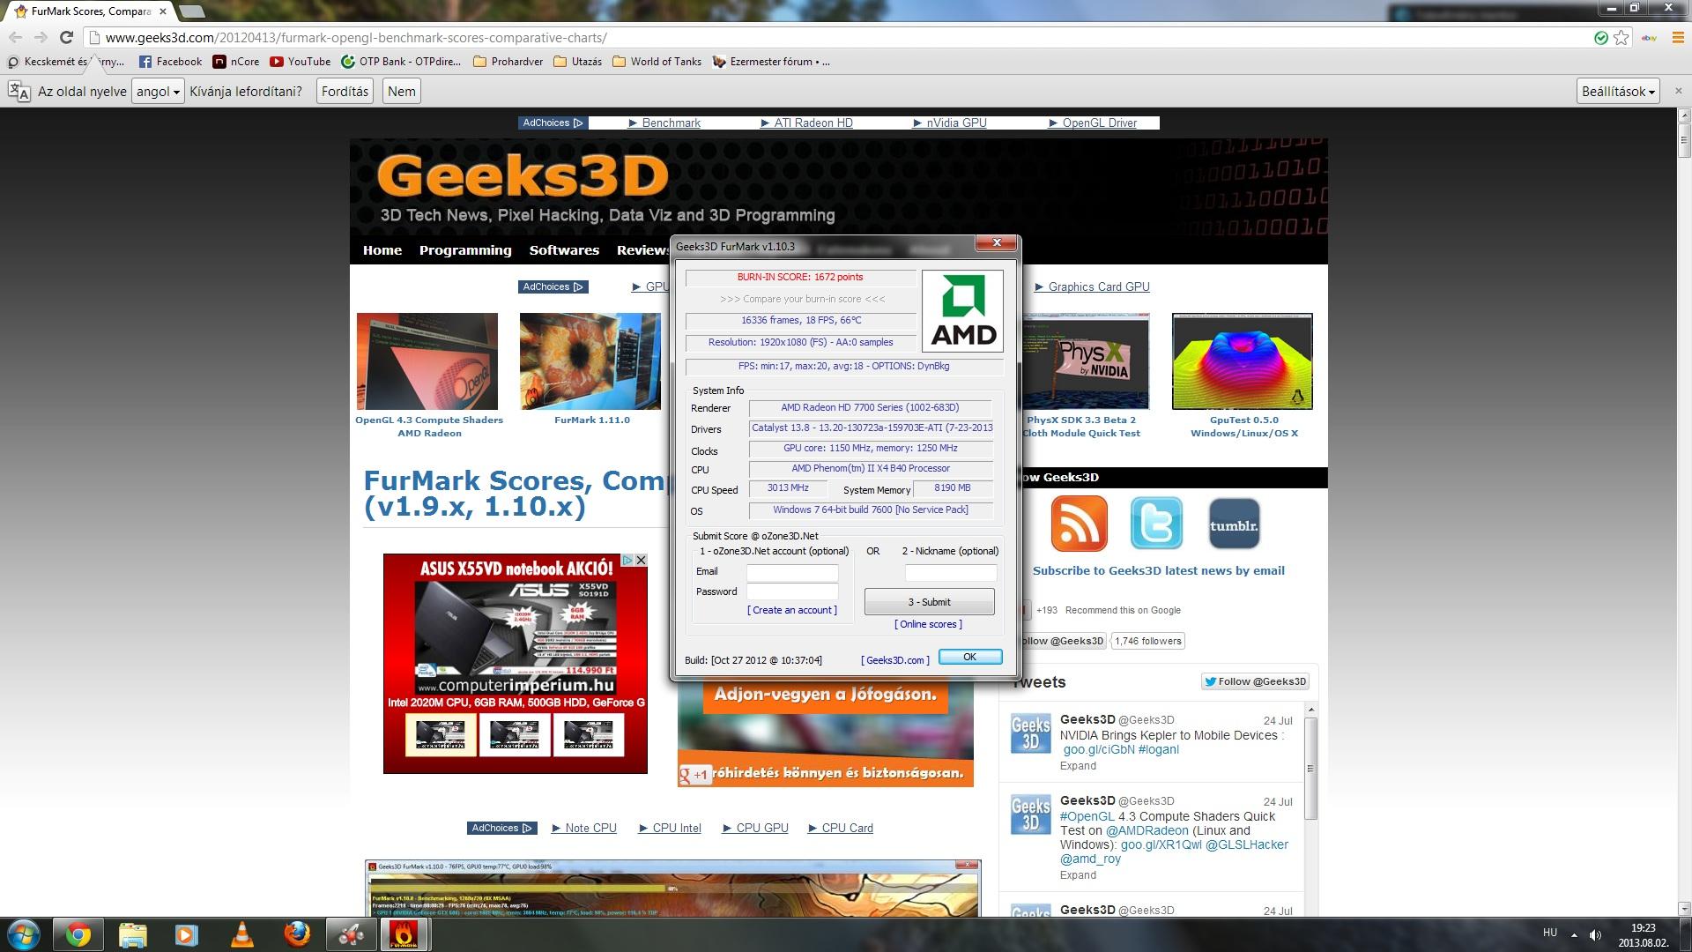The image size is (1692, 952).
Task: Click the eBay extension icon
Action: [1649, 38]
